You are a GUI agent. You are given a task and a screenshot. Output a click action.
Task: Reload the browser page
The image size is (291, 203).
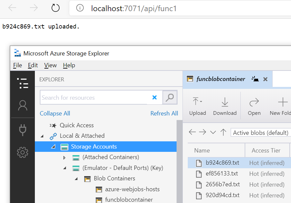point(56,8)
